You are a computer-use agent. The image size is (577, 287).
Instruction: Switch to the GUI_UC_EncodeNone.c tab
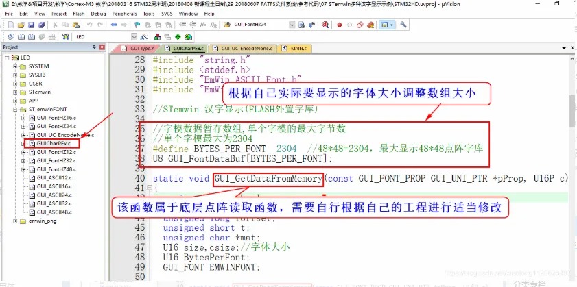(x=242, y=48)
